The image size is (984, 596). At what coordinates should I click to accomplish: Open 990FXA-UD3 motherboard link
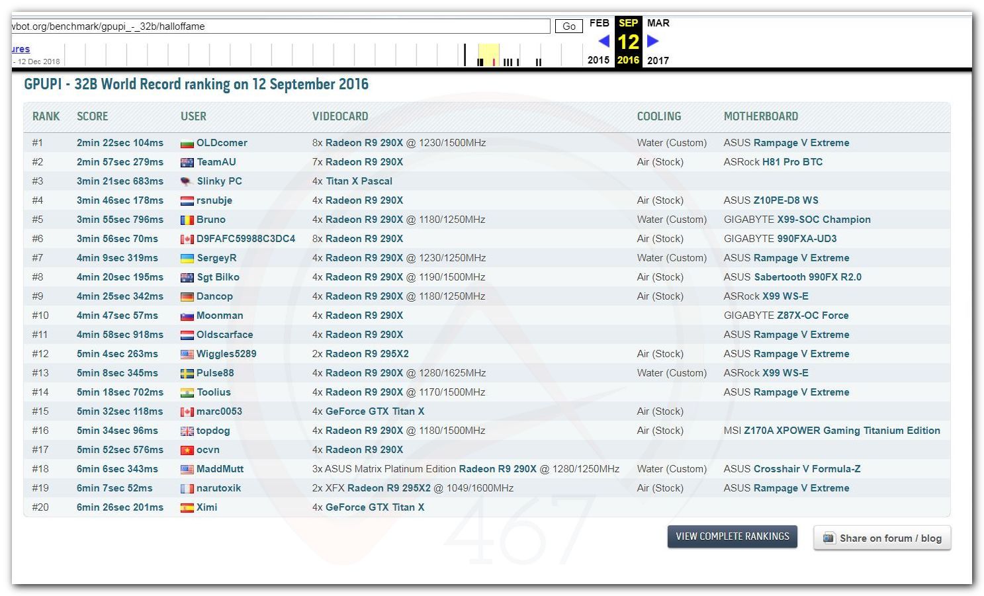pyautogui.click(x=807, y=239)
